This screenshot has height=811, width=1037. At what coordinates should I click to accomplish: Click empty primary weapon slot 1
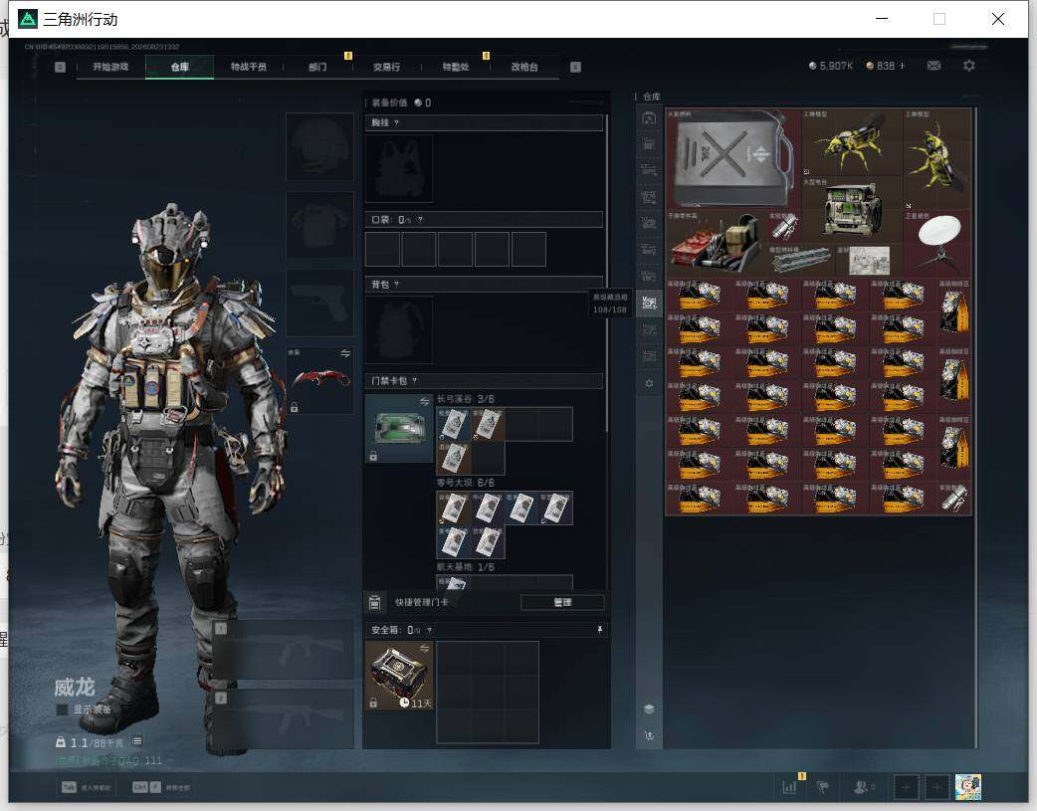283,650
